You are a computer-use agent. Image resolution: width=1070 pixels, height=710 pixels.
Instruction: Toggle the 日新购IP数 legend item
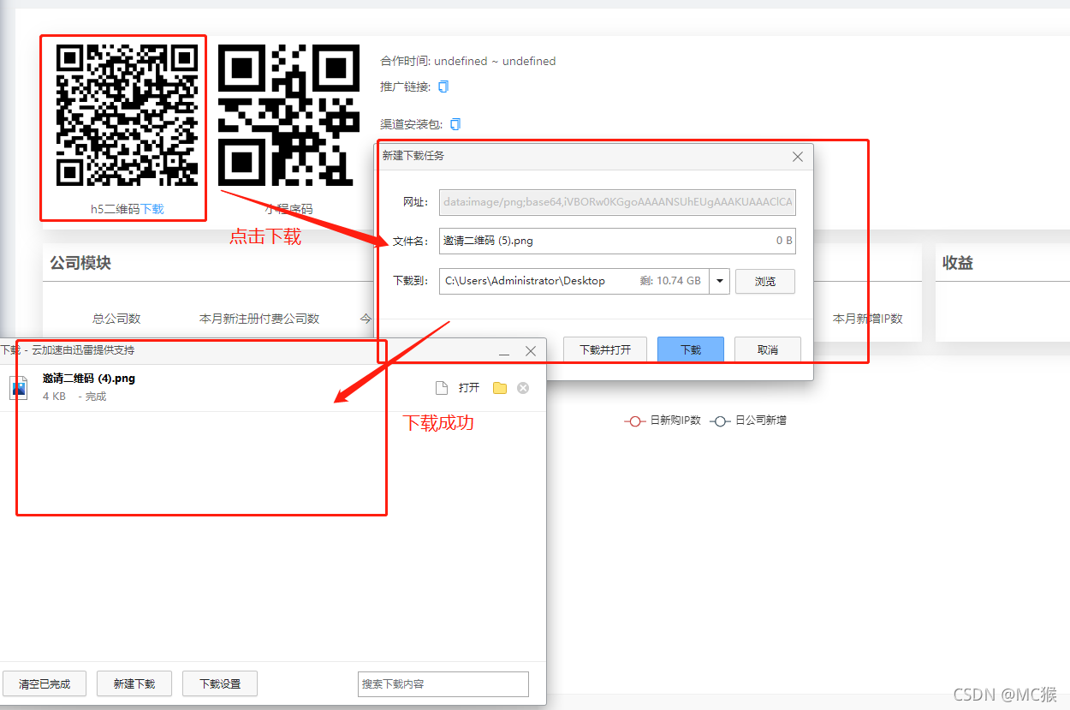[663, 421]
